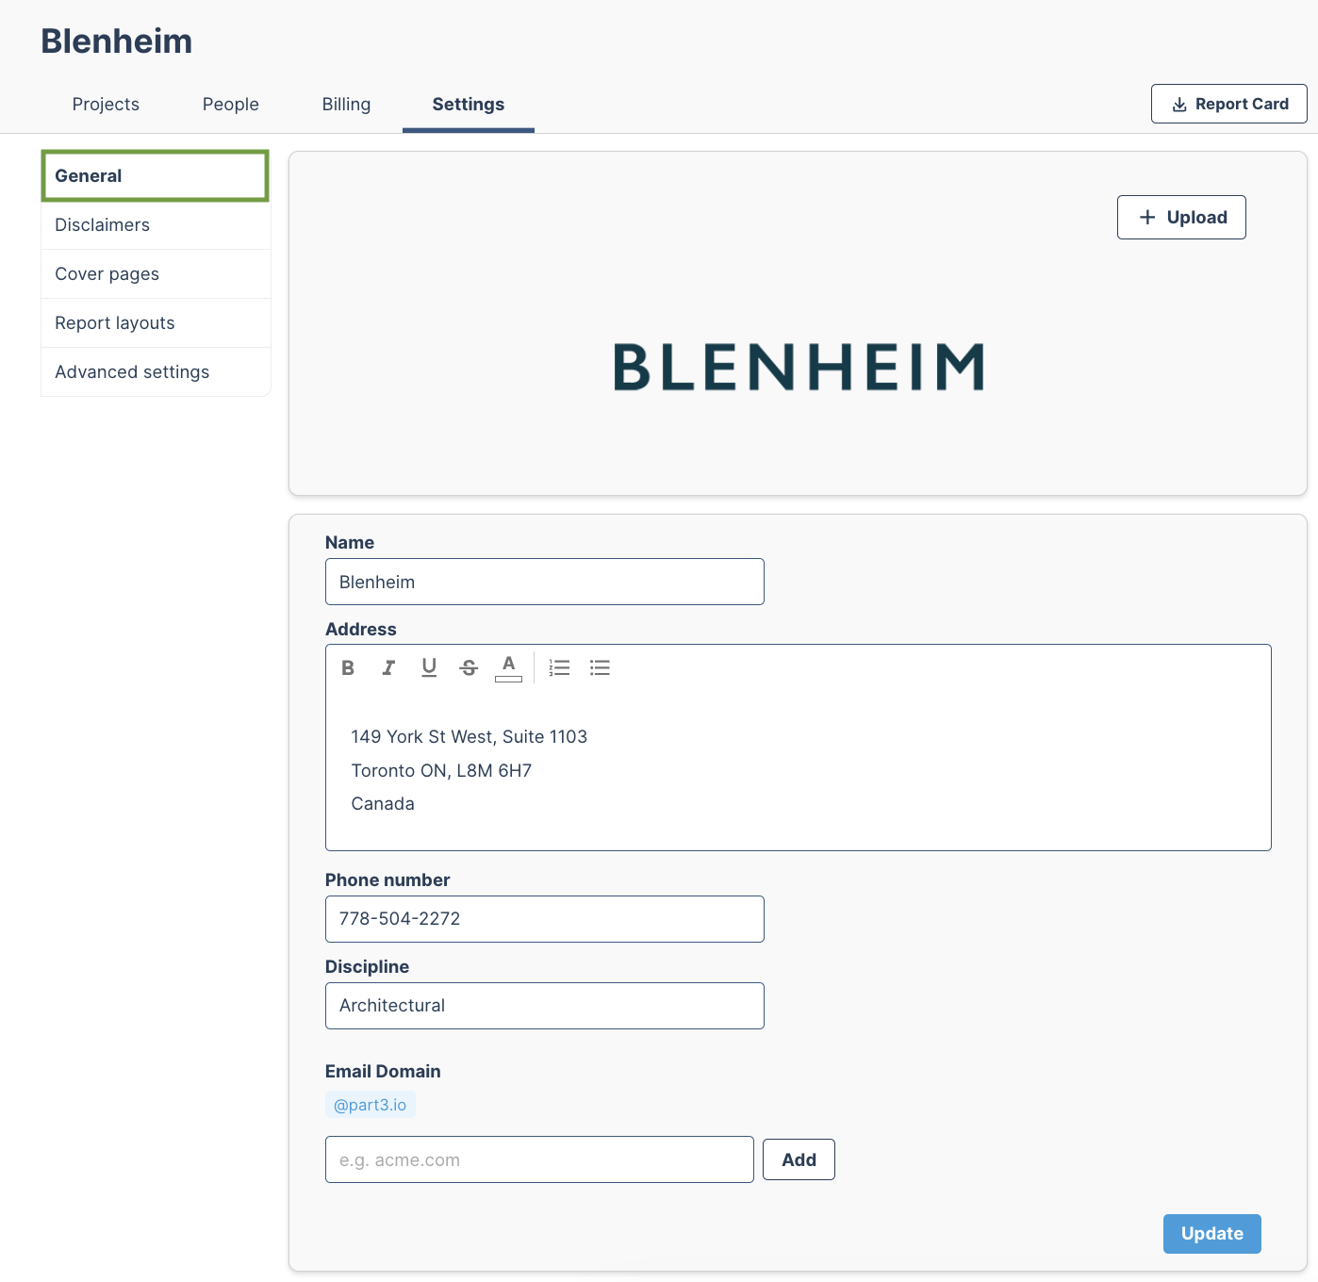Focus the Phone number field
This screenshot has height=1282, width=1318.
pos(545,919)
